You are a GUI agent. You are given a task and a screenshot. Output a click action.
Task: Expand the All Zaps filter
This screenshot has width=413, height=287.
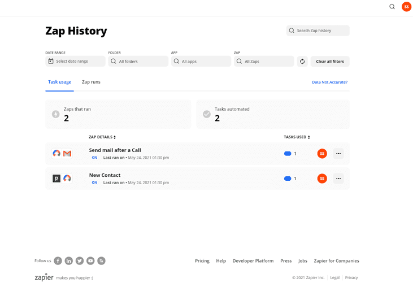264,61
